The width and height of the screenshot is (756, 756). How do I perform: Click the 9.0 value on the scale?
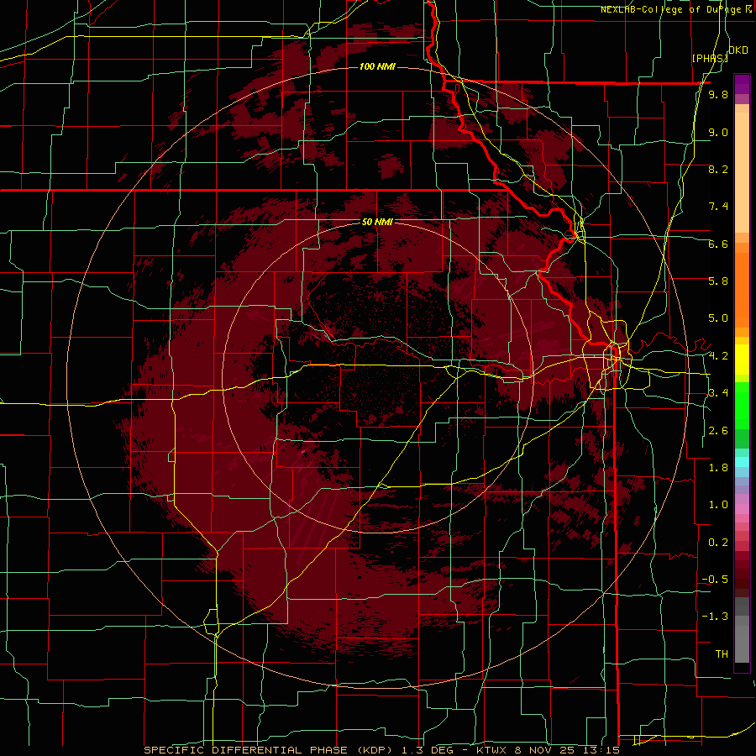[x=718, y=132]
